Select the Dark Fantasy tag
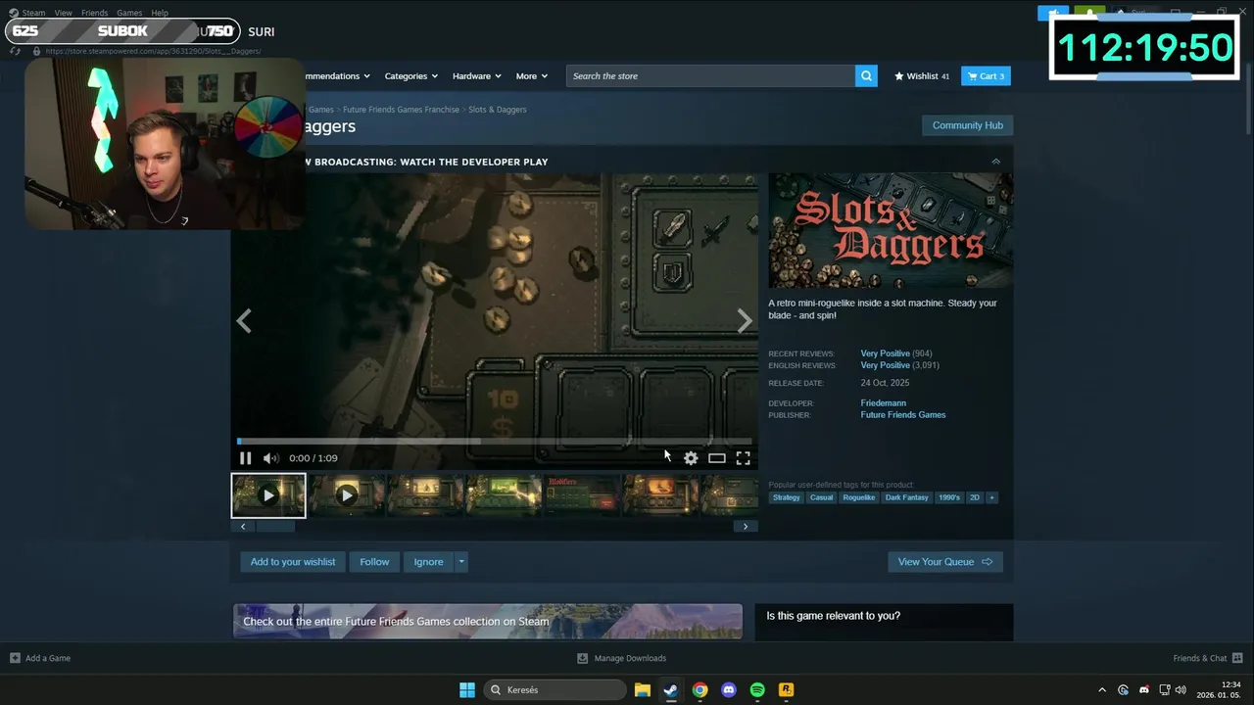The height and width of the screenshot is (705, 1254). 907,497
